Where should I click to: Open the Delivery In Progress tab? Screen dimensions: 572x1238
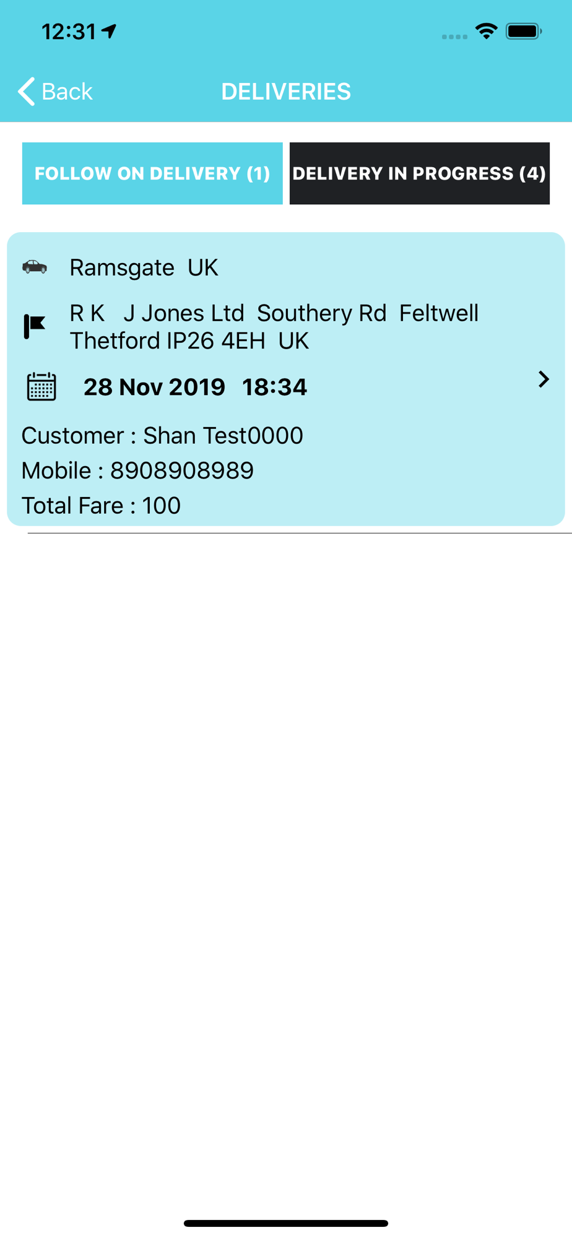pyautogui.click(x=419, y=173)
